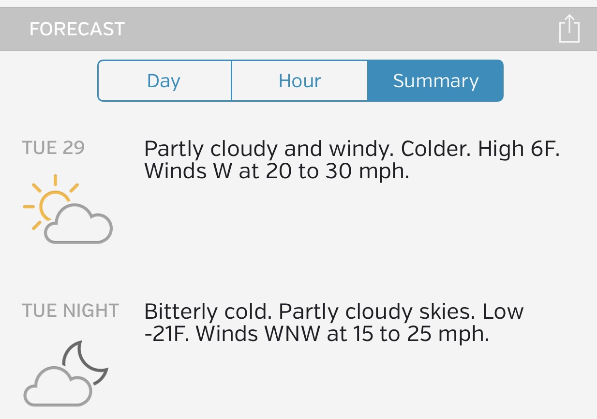
Task: Select the TUE 29 day label
Action: tap(53, 148)
